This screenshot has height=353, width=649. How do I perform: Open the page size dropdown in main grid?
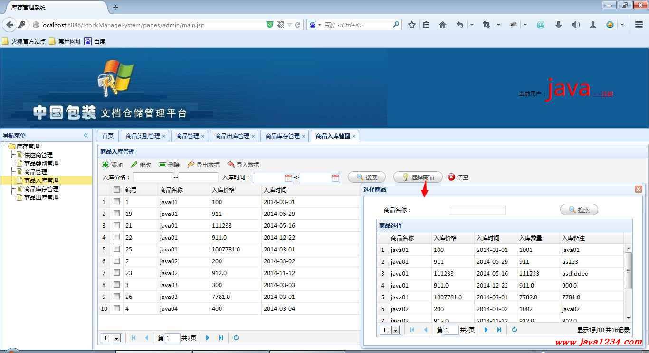(117, 338)
